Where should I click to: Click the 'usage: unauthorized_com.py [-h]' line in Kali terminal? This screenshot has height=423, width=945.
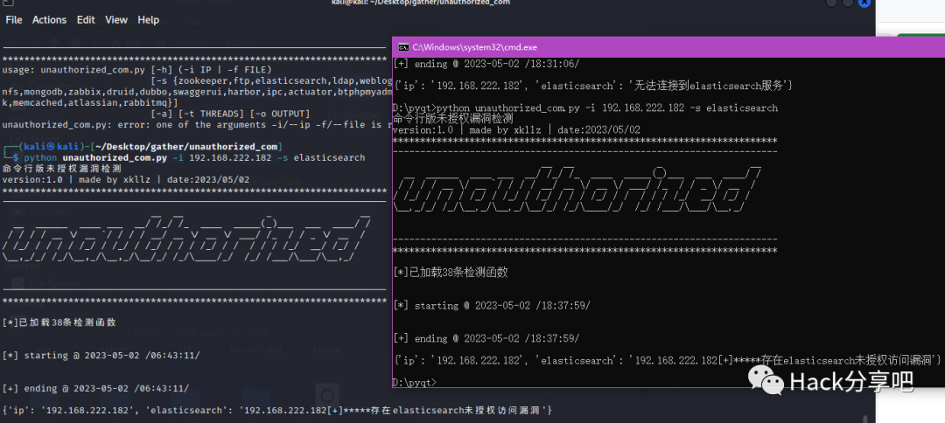(x=136, y=70)
